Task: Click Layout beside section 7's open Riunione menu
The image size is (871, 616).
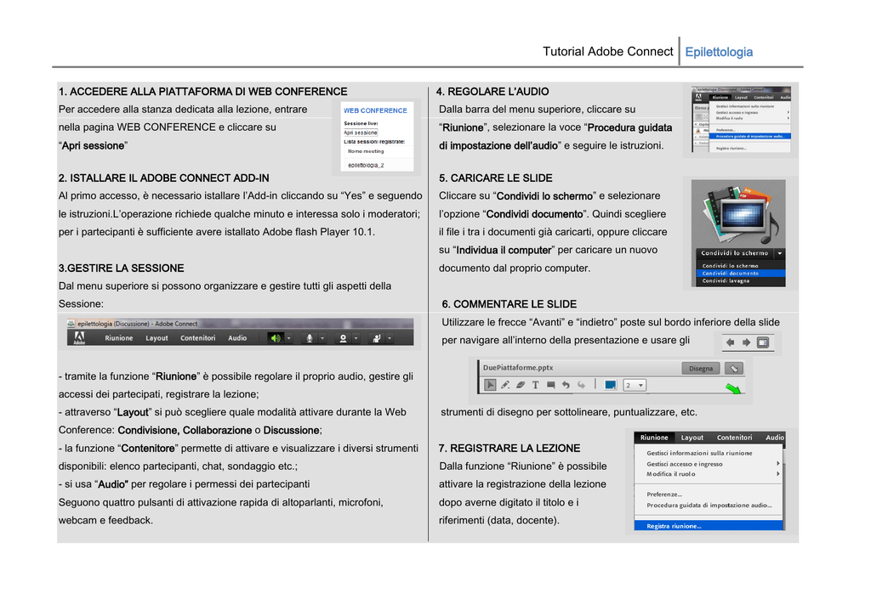Action: click(692, 438)
